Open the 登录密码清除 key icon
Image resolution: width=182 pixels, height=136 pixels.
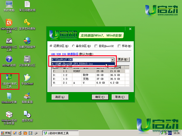[x=27, y=23]
